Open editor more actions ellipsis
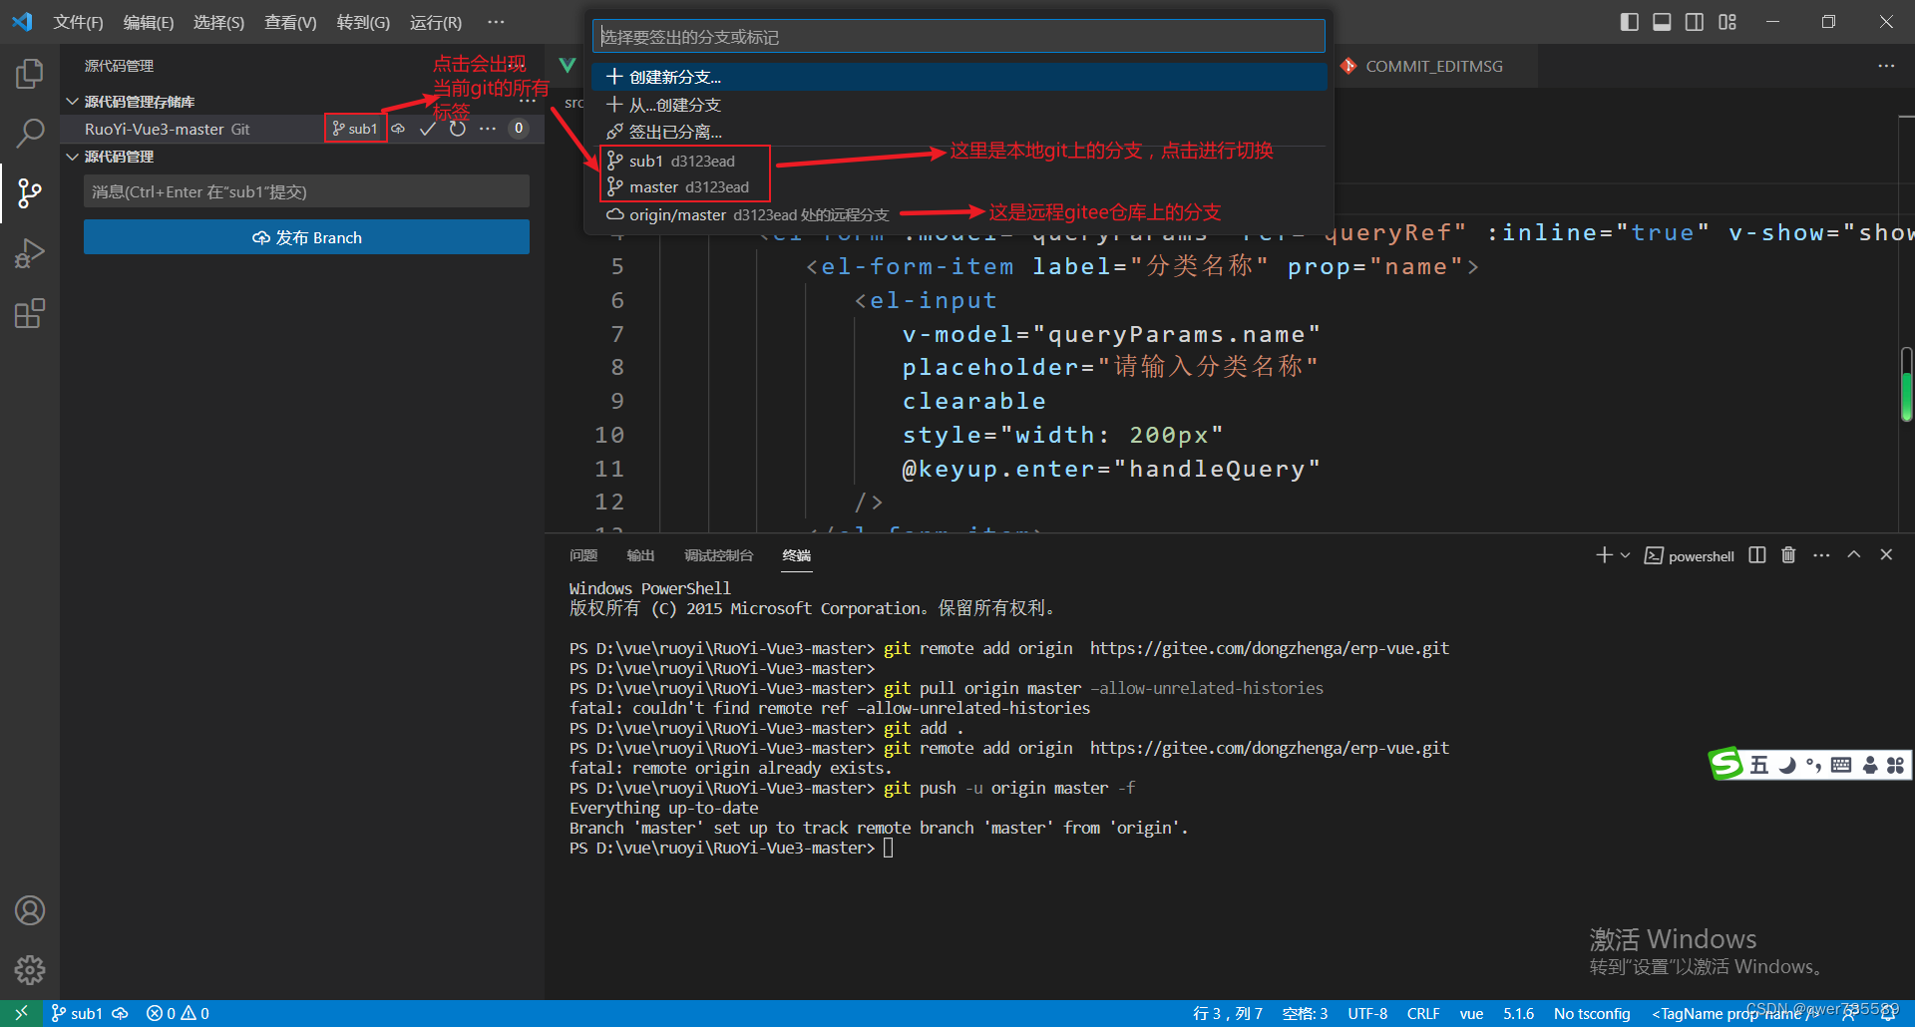The image size is (1915, 1027). (x=1886, y=66)
